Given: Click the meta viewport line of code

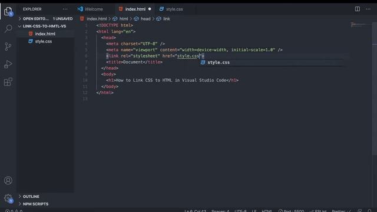Looking at the screenshot, I should [194, 49].
